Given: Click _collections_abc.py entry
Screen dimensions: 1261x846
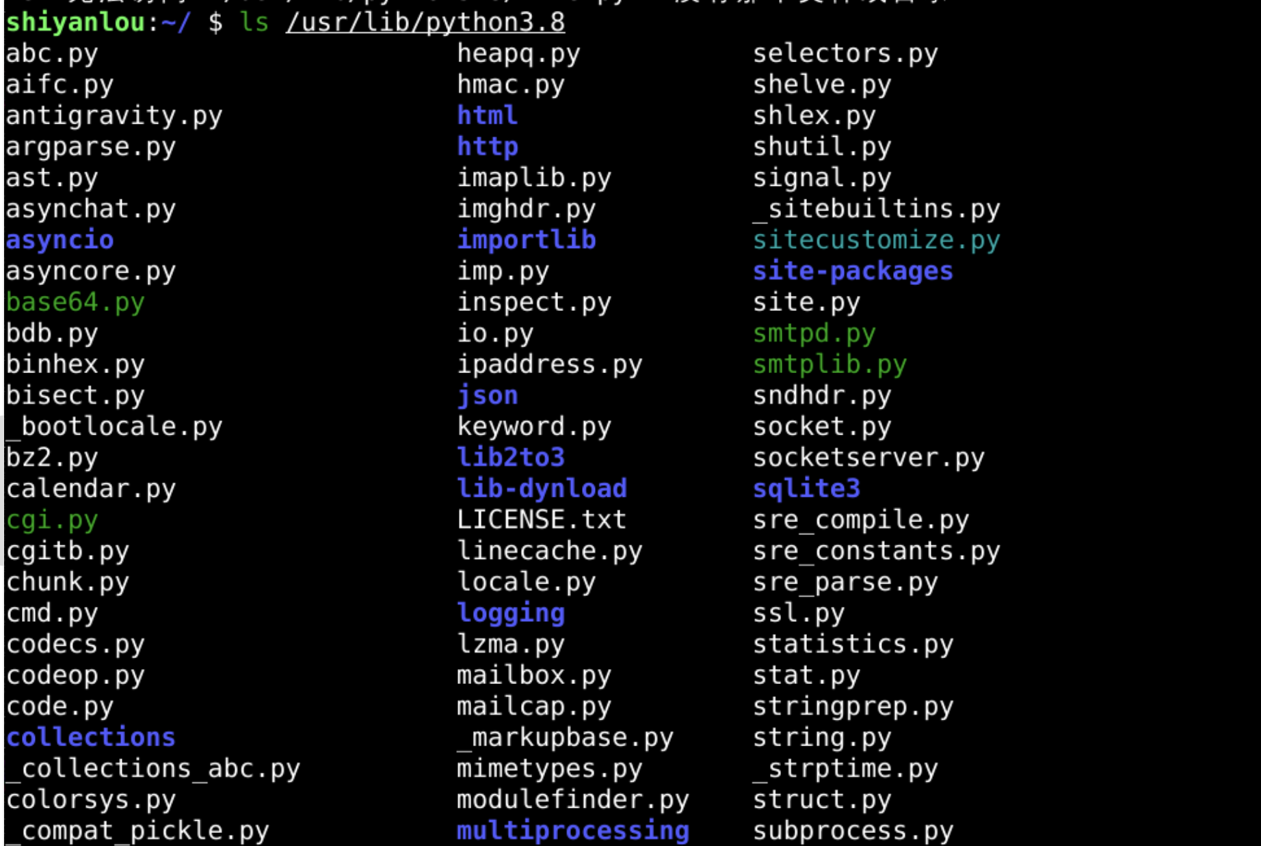Looking at the screenshot, I should click(x=153, y=769).
